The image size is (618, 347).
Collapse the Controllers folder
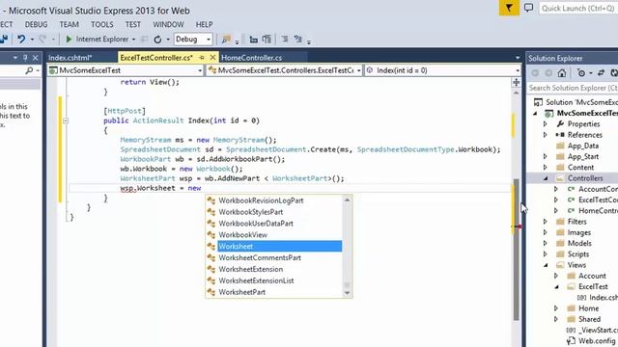click(x=546, y=178)
